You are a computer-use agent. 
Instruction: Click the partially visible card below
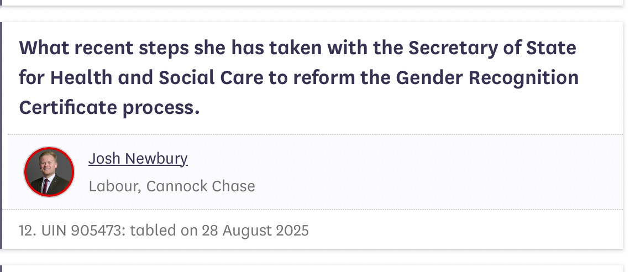311,268
